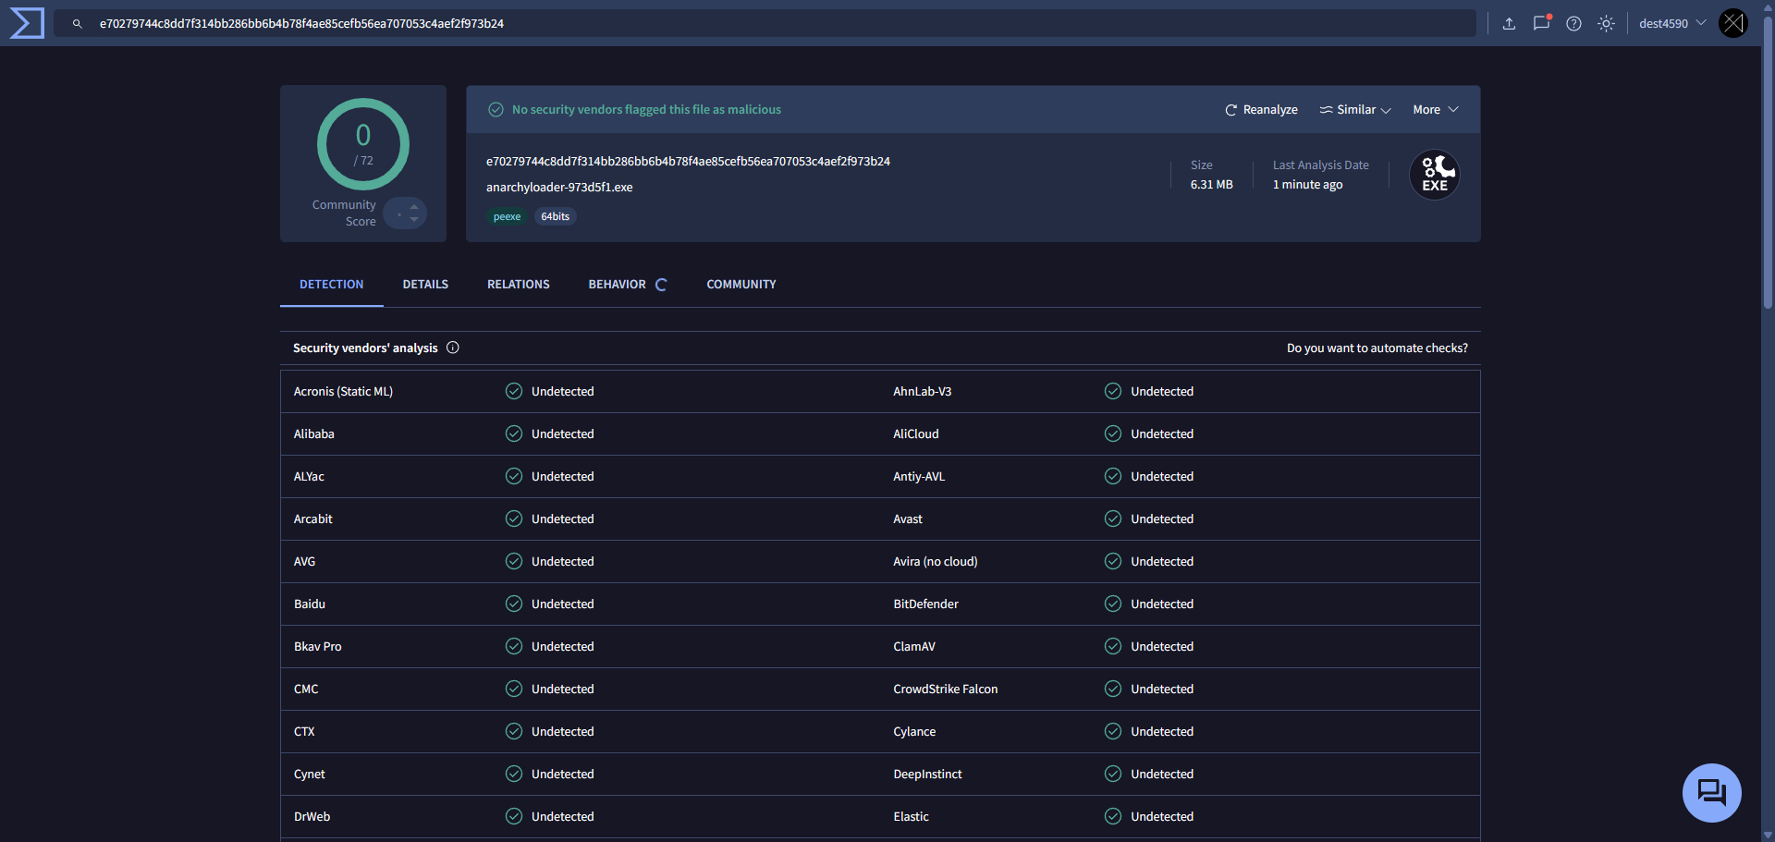1775x842 pixels.
Task: Click the Bkav Pro undetected check icon
Action: (x=514, y=646)
